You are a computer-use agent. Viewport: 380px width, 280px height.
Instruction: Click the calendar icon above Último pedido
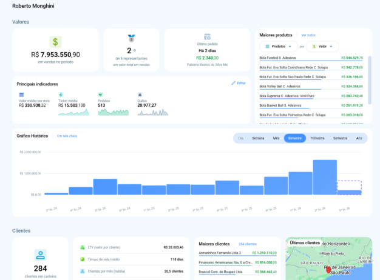coord(207,37)
